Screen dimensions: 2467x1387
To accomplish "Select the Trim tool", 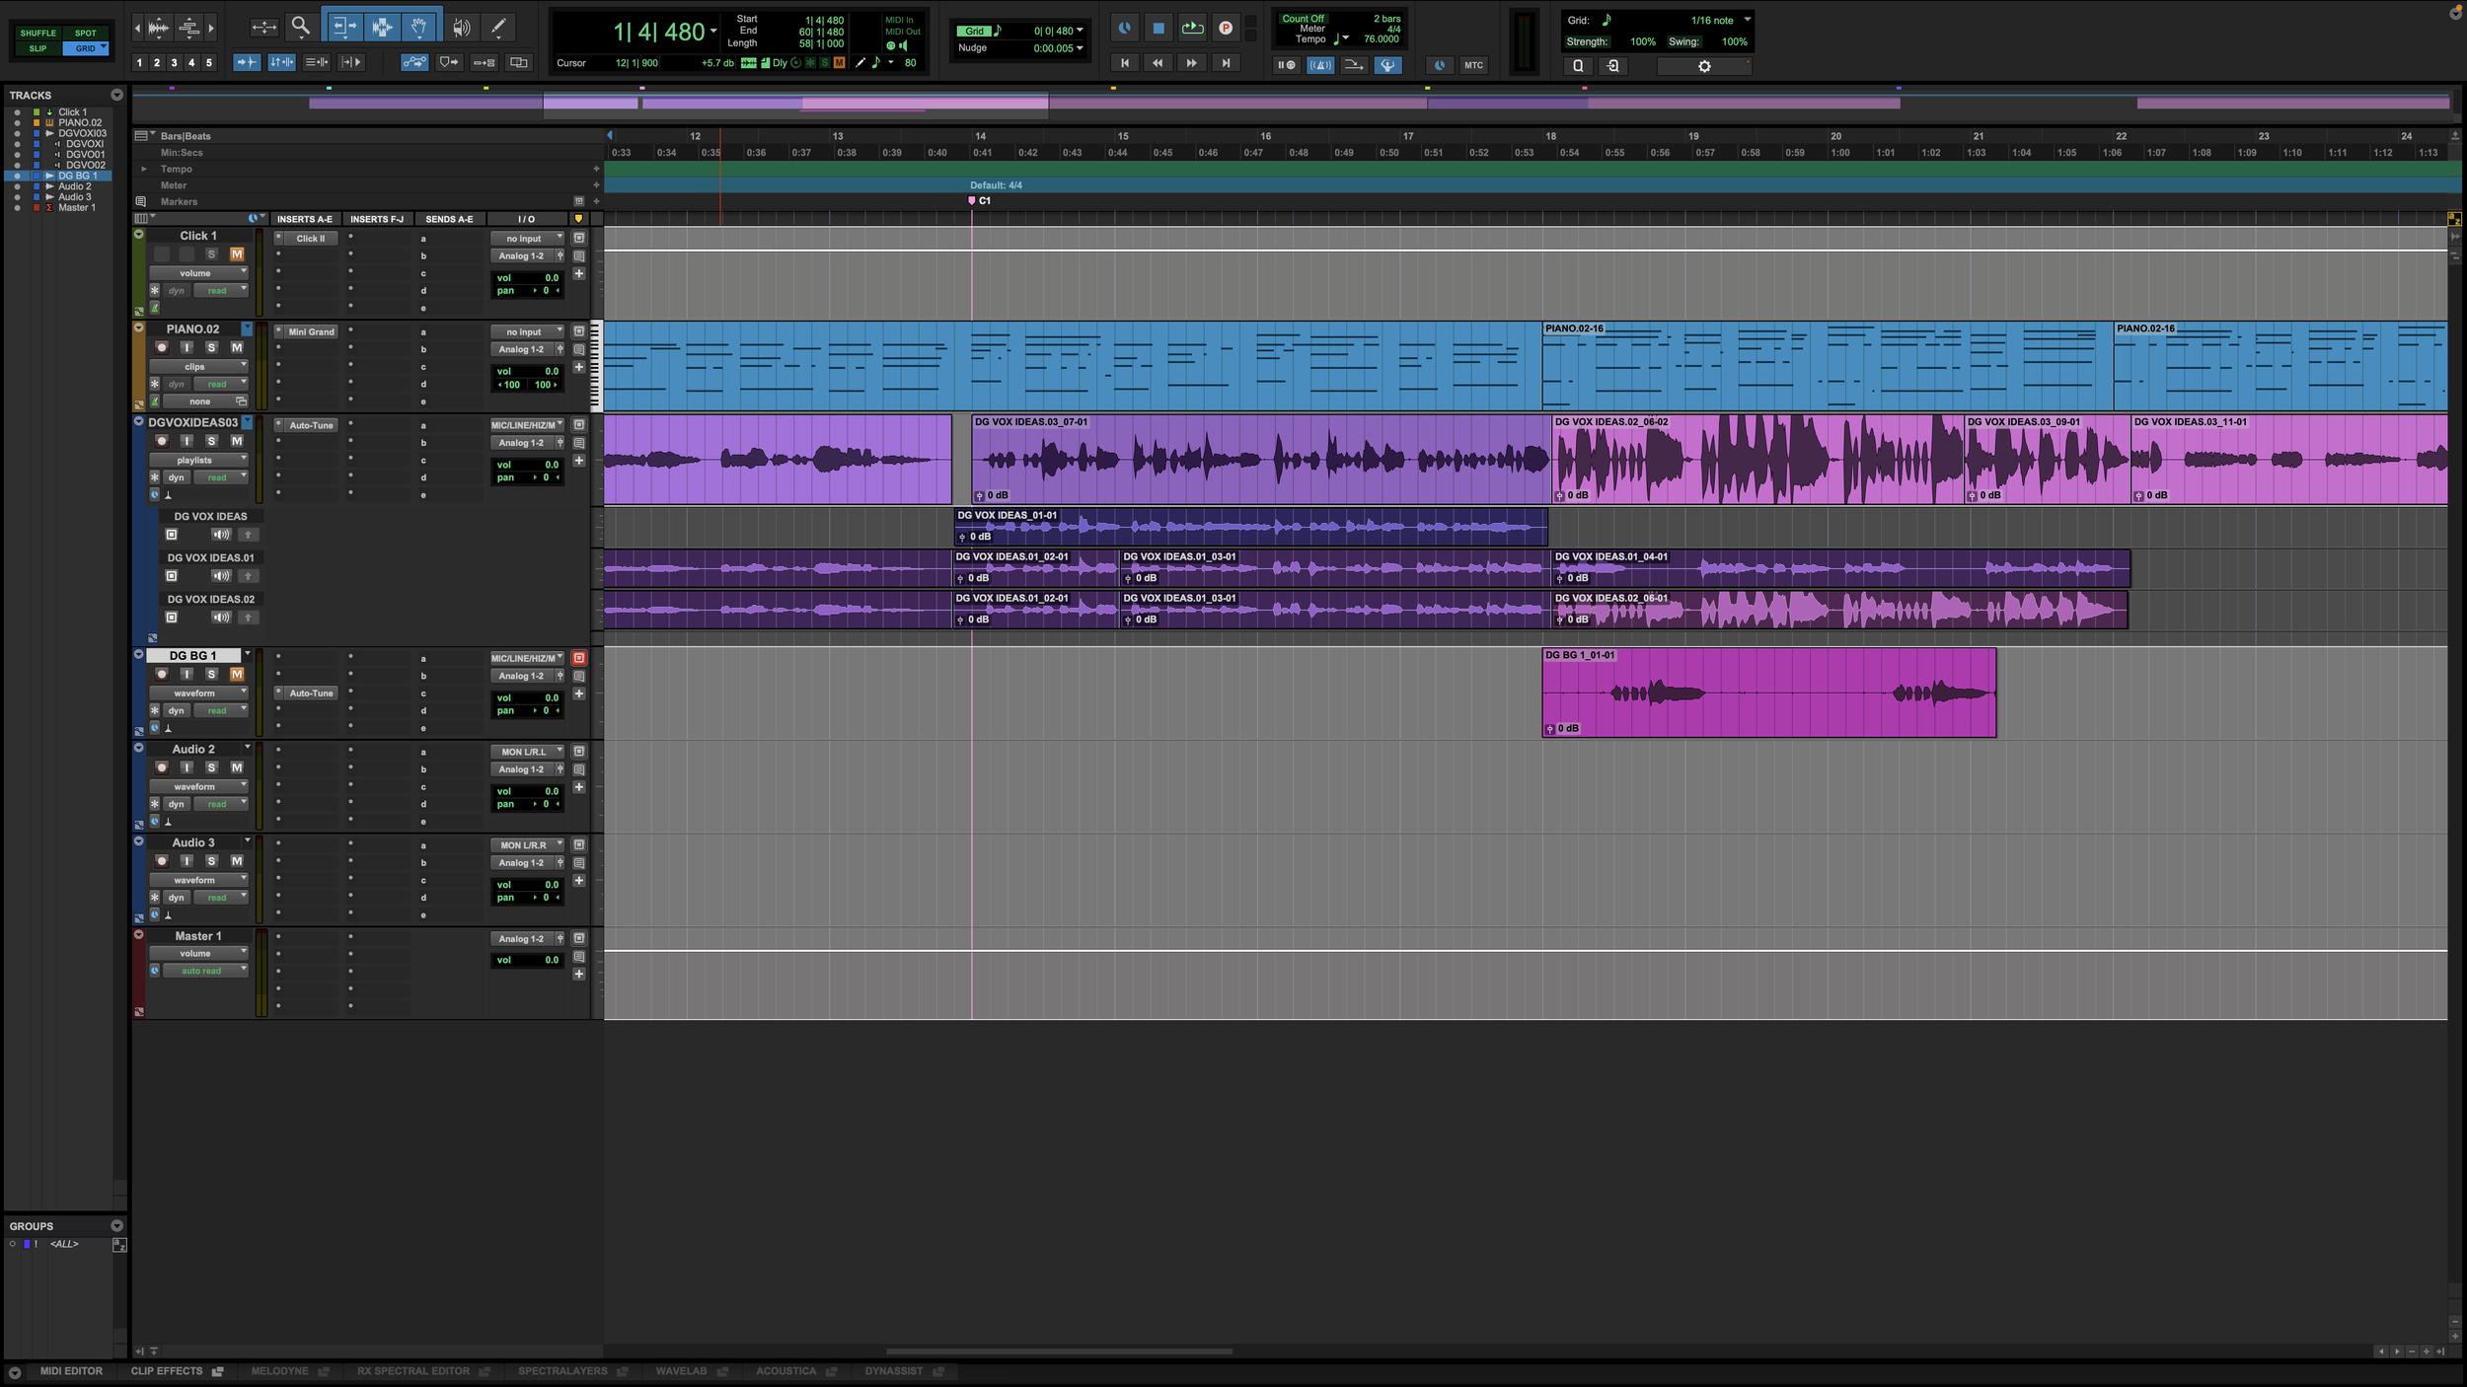I will (344, 27).
